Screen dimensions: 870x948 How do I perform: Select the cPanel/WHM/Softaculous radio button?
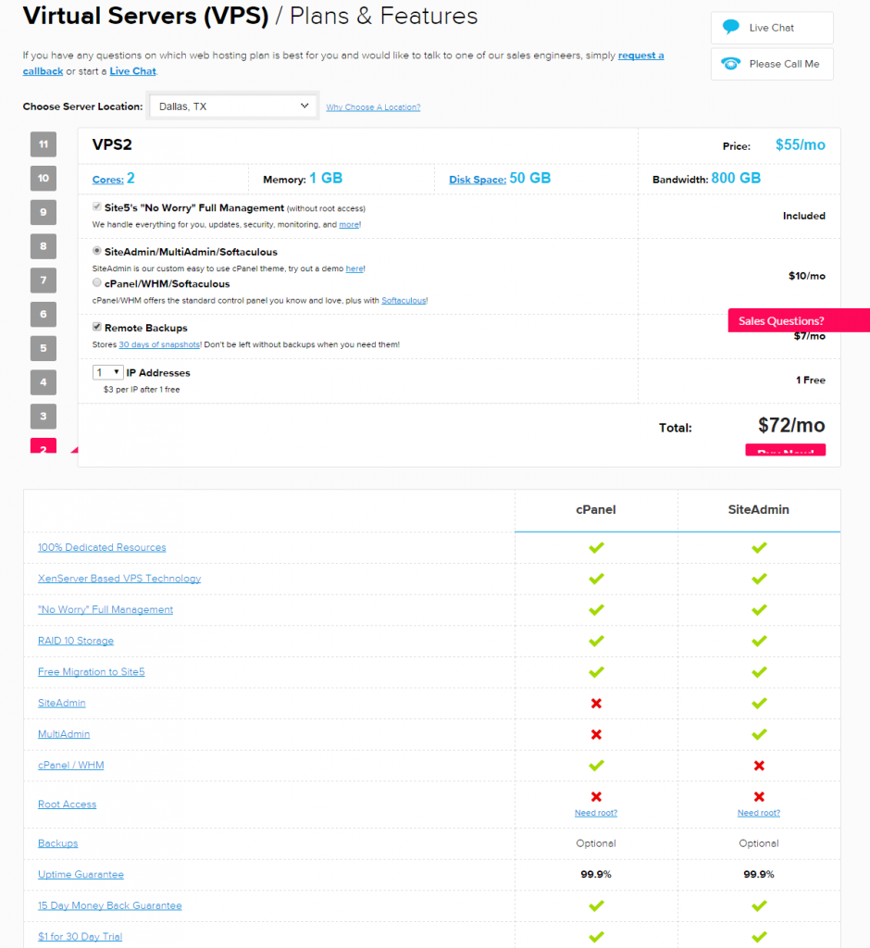click(96, 282)
